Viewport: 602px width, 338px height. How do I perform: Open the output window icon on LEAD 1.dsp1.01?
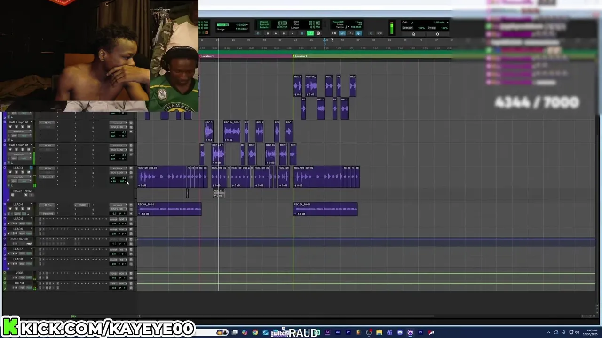pos(131,127)
